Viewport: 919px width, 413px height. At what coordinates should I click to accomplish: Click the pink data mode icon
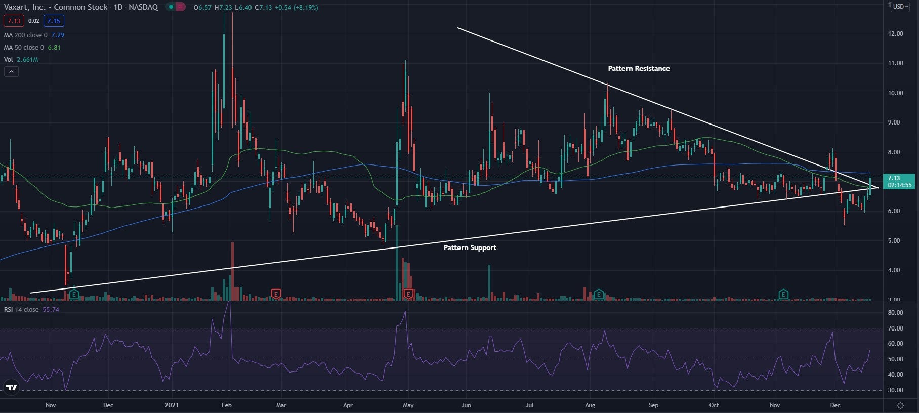click(181, 7)
